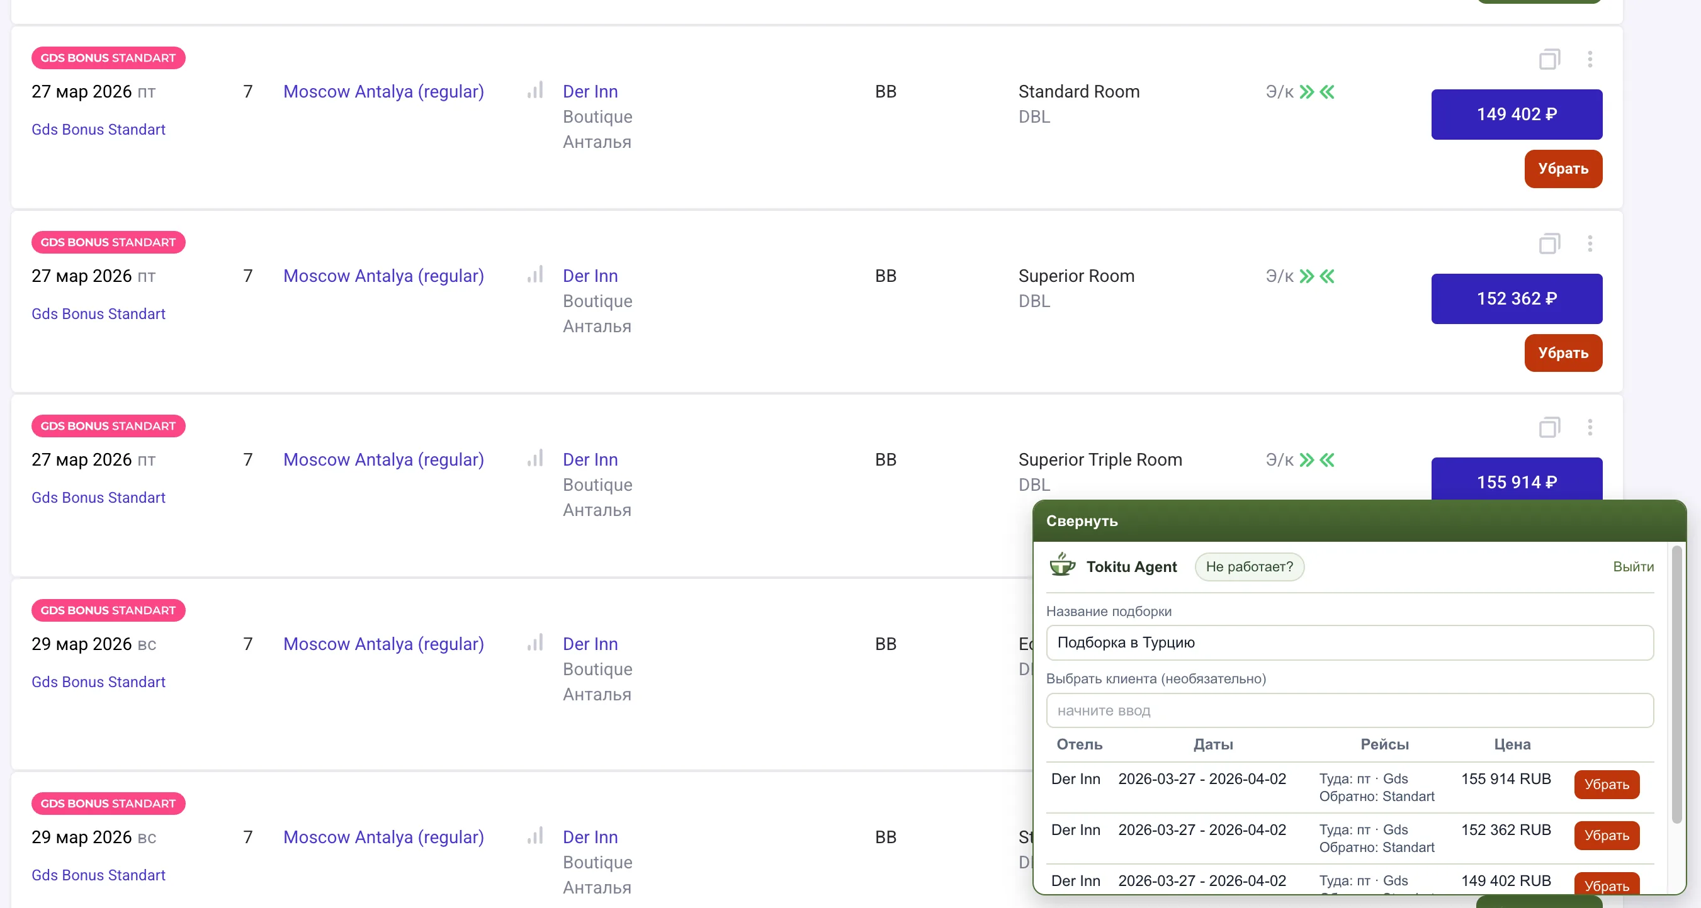Viewport: 1701px width, 908px height.
Task: Click rating bars icon beside first Der Inn
Action: pos(536,91)
